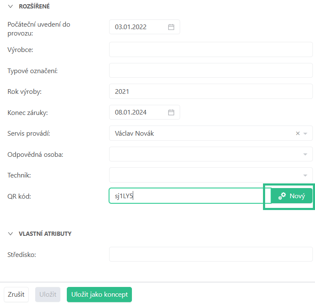Collapse the Vlastní atributy section
Image resolution: width=315 pixels, height=303 pixels.
pyautogui.click(x=11, y=234)
